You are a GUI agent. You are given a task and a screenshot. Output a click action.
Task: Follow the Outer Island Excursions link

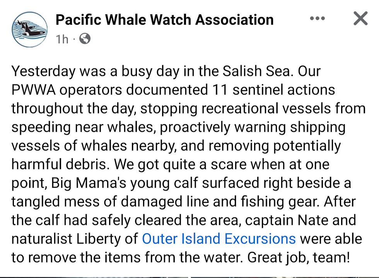click(219, 239)
